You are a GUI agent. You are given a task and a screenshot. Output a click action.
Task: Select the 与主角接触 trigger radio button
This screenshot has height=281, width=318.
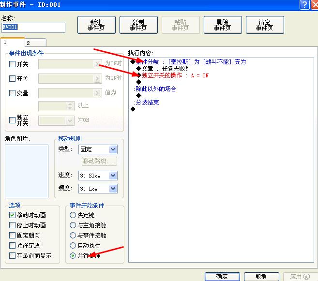73,225
